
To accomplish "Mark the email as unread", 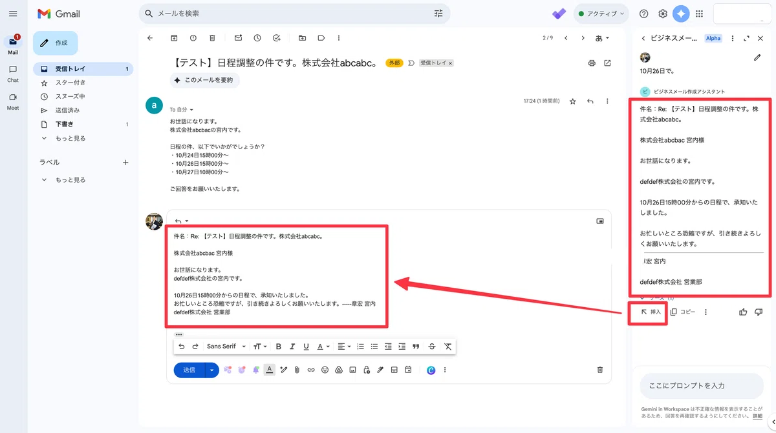I will click(x=238, y=38).
